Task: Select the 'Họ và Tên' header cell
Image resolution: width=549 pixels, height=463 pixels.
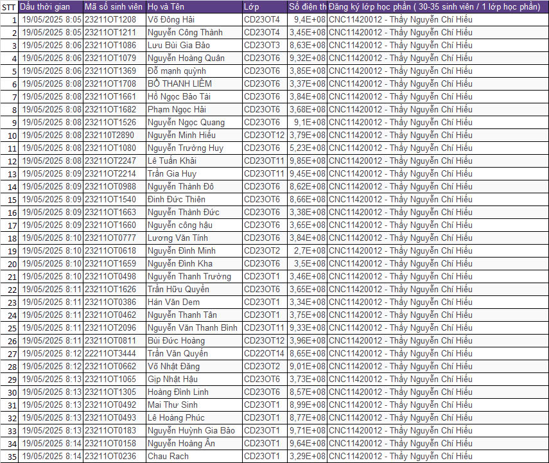Action: (194, 6)
